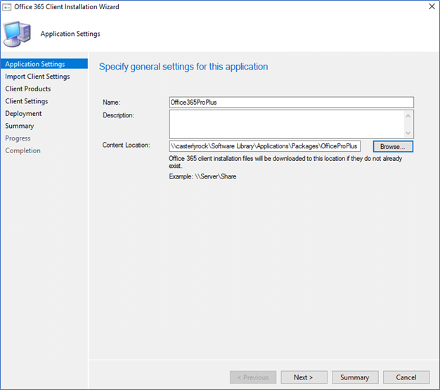The image size is (440, 390).
Task: Click the 'Content Location:' label
Action: (x=127, y=145)
